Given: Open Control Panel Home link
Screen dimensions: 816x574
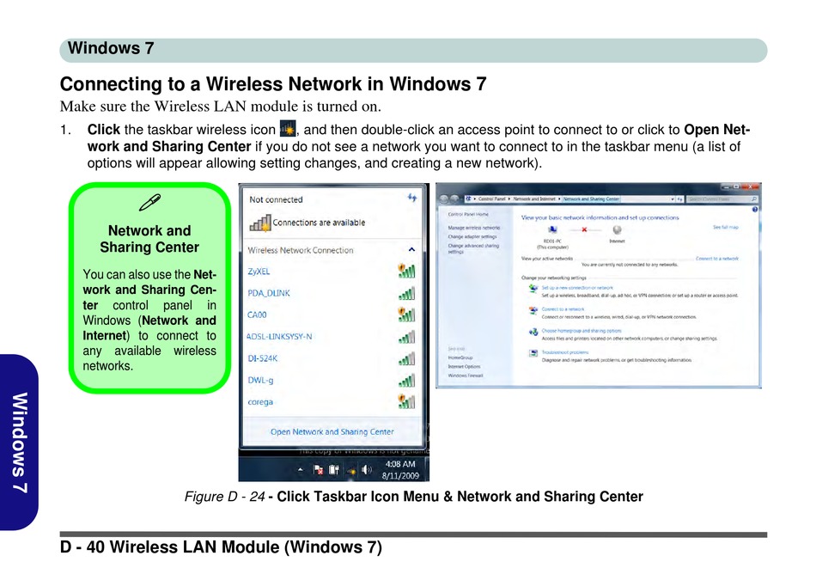Looking at the screenshot, I should point(468,214).
